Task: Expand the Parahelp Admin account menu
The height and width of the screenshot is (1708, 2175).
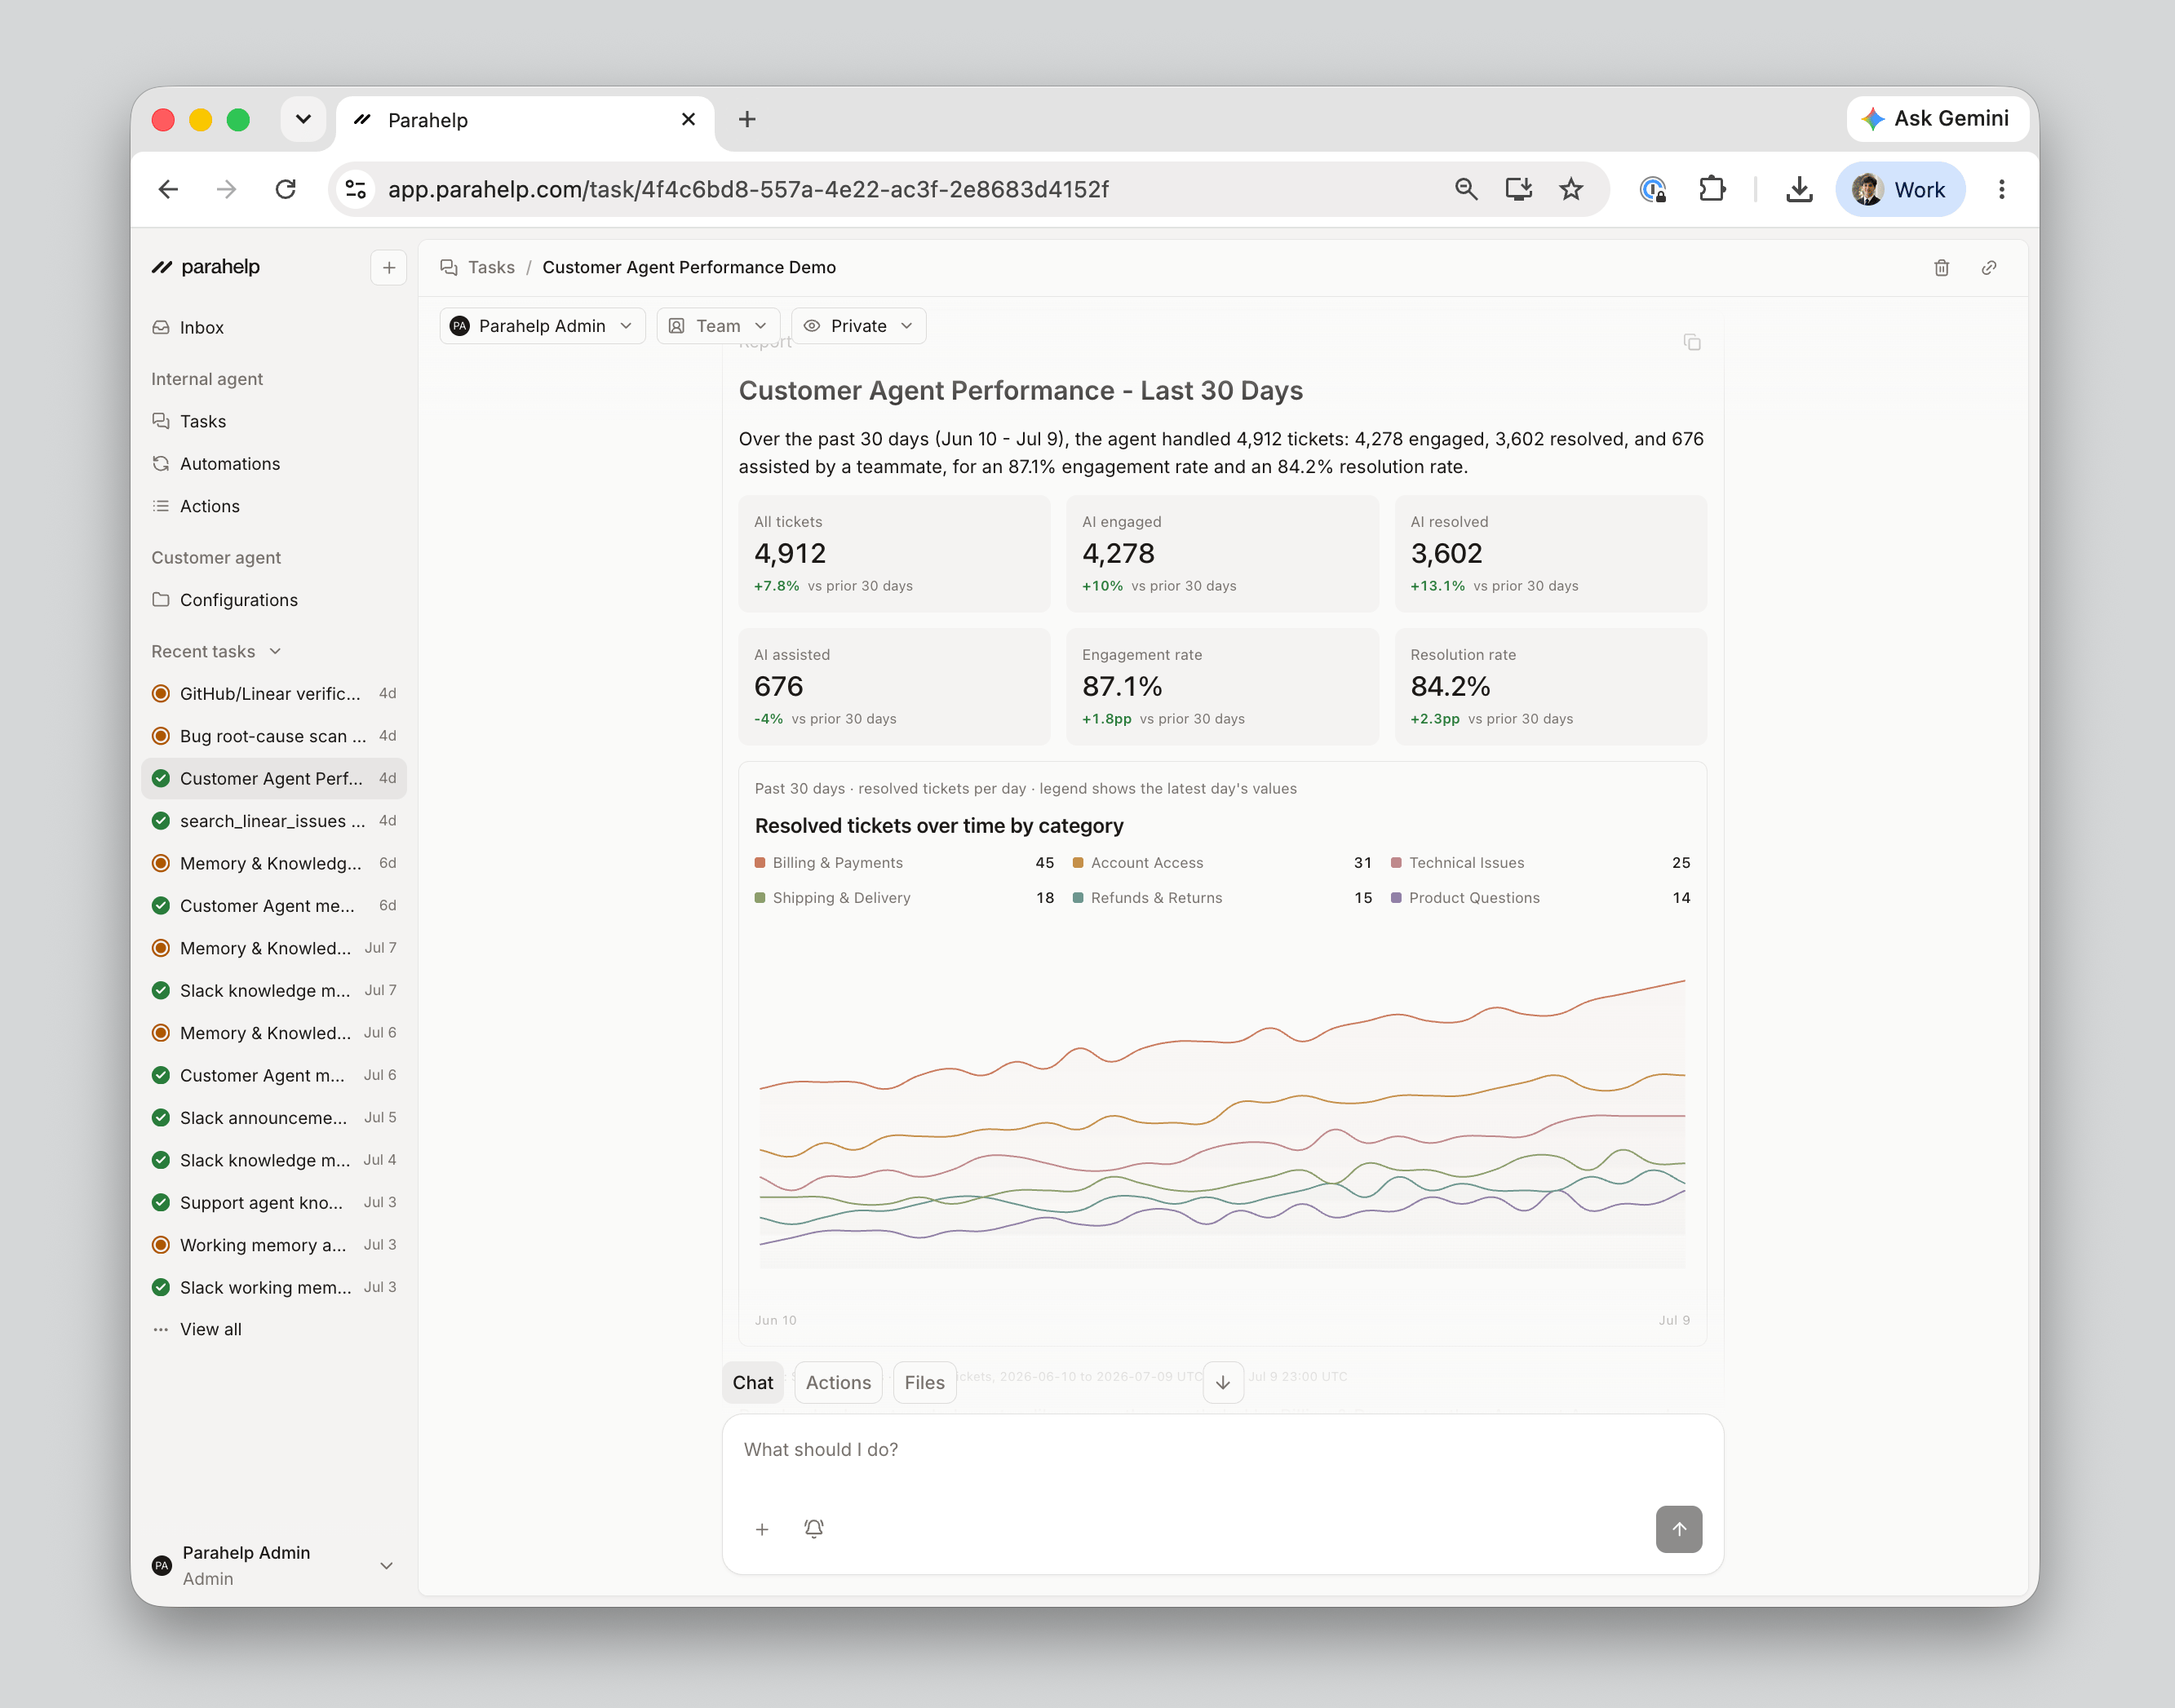Action: (x=273, y=1565)
